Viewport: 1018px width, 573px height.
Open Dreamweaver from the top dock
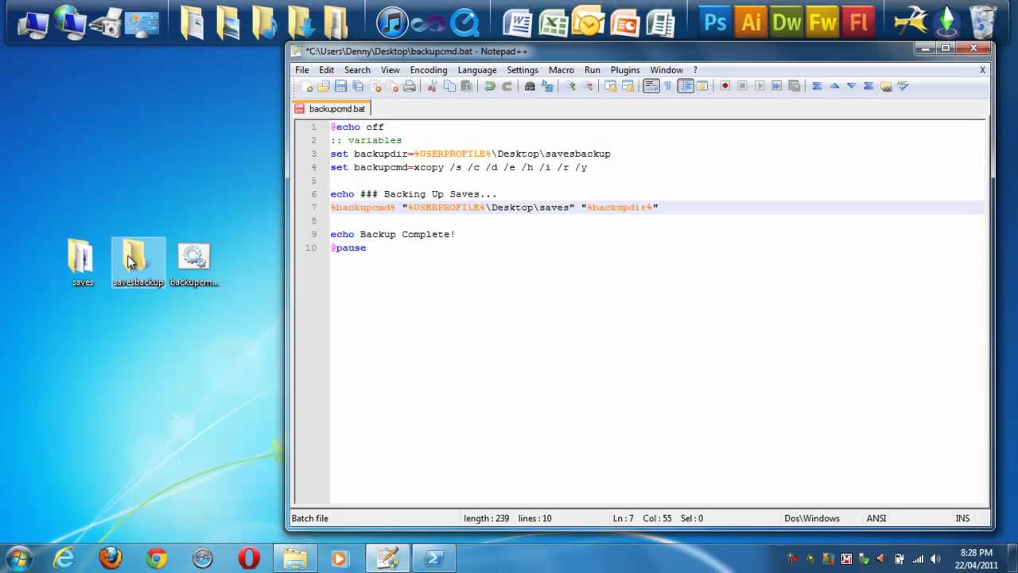point(787,21)
